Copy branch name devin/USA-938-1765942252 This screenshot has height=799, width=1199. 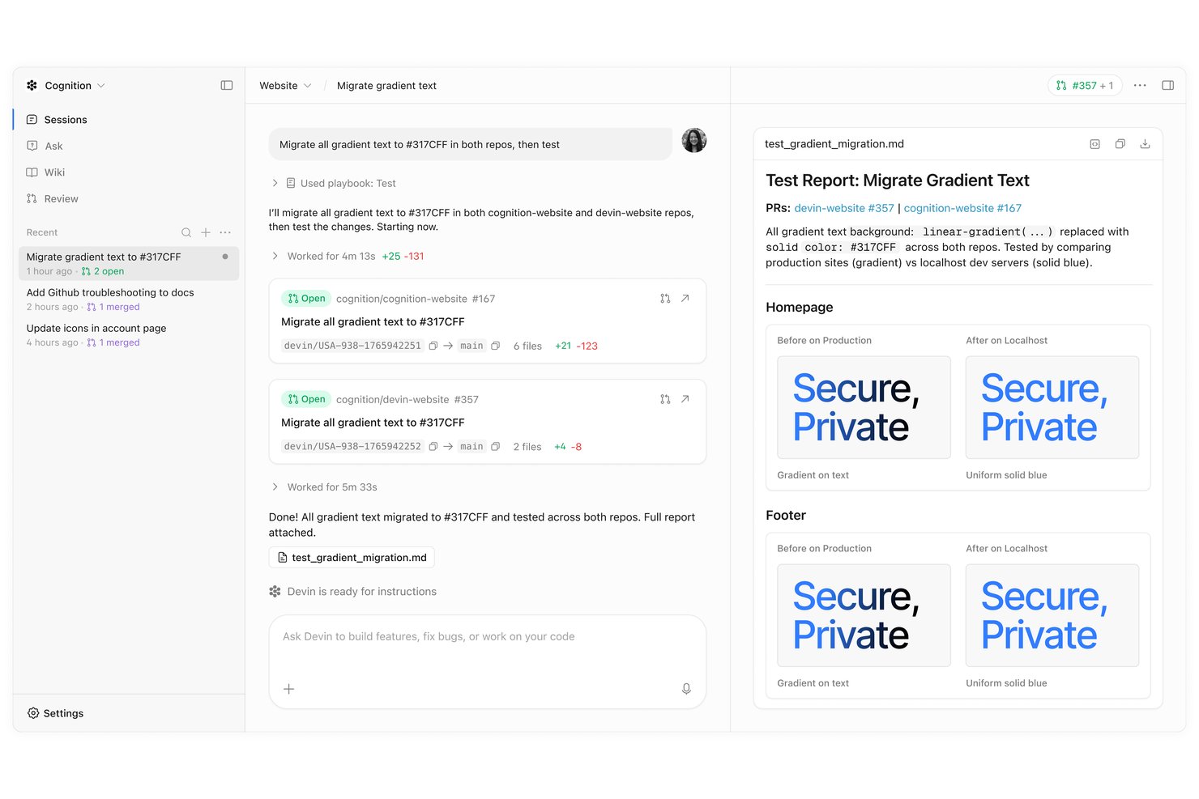(x=433, y=447)
